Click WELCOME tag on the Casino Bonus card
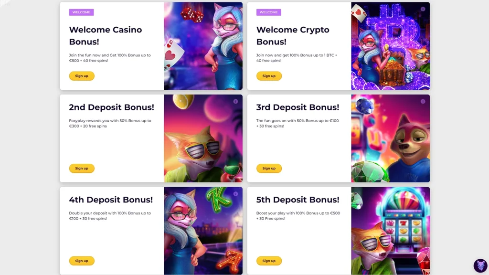The image size is (489, 275). click(81, 12)
